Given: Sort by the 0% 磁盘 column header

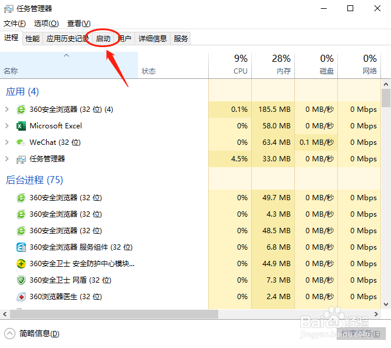Looking at the screenshot, I should click(316, 65).
